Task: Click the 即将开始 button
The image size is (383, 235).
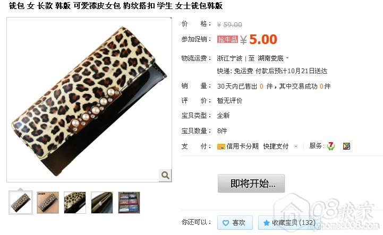Action: (x=251, y=183)
